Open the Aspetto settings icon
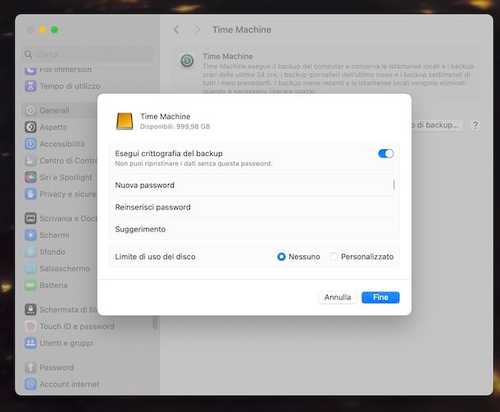Viewport: 500px width, 412px height. (30, 127)
